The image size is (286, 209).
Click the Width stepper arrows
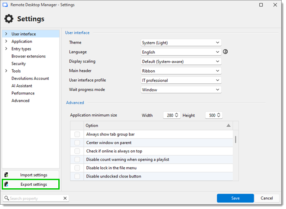[x=177, y=116]
